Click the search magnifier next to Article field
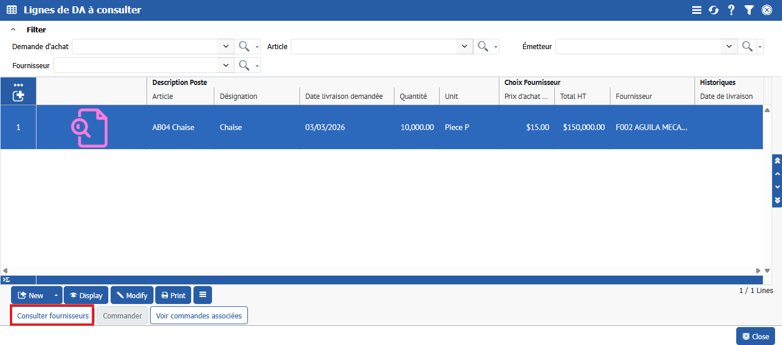782x345 pixels. (x=482, y=47)
